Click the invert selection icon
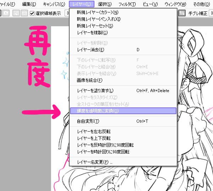 (24, 13)
